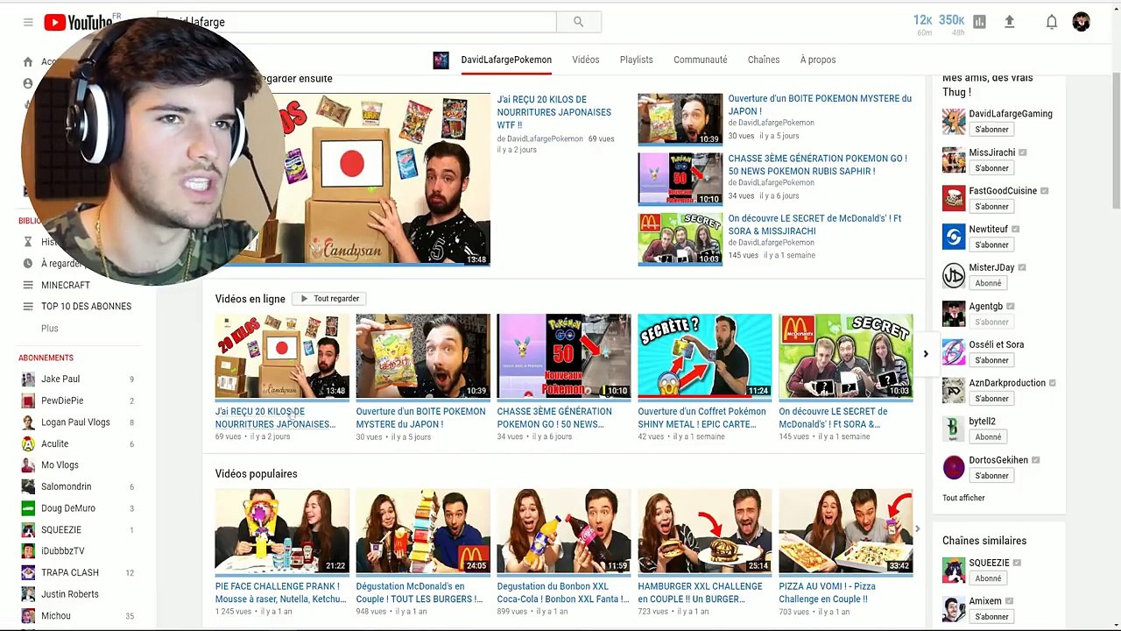Screen dimensions: 1121x631
Task: Switch to the Vidéos tab
Action: click(586, 60)
